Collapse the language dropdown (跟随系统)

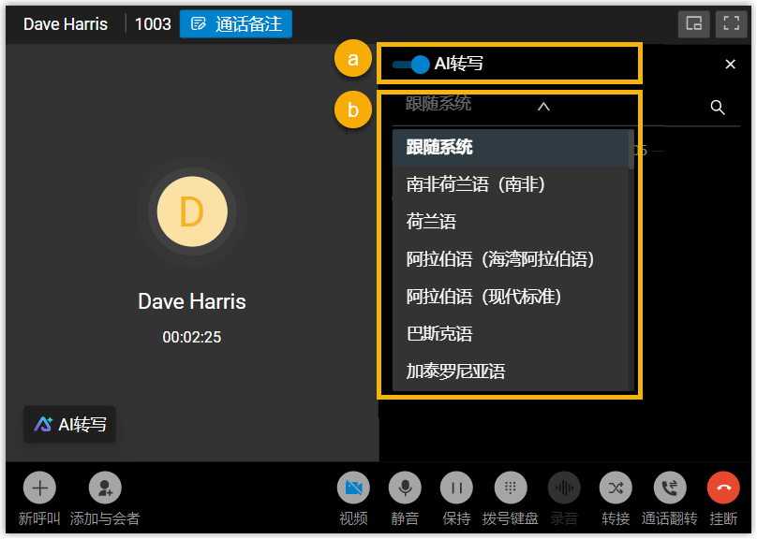coord(543,107)
